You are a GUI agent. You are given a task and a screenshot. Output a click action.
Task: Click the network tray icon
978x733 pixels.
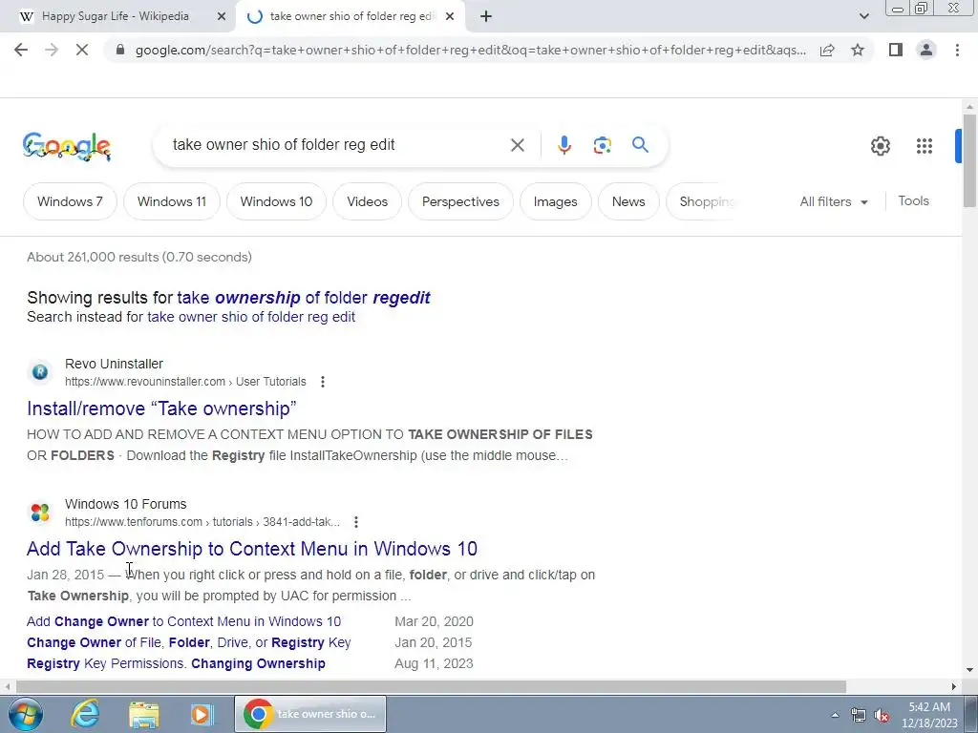pos(859,715)
